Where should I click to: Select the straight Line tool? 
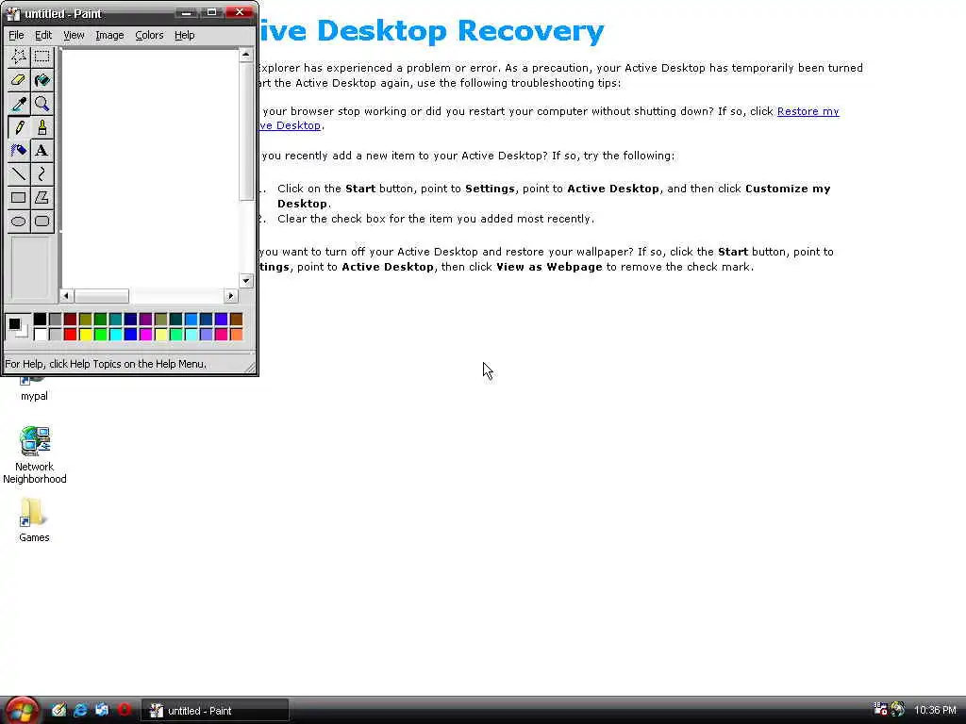point(19,174)
